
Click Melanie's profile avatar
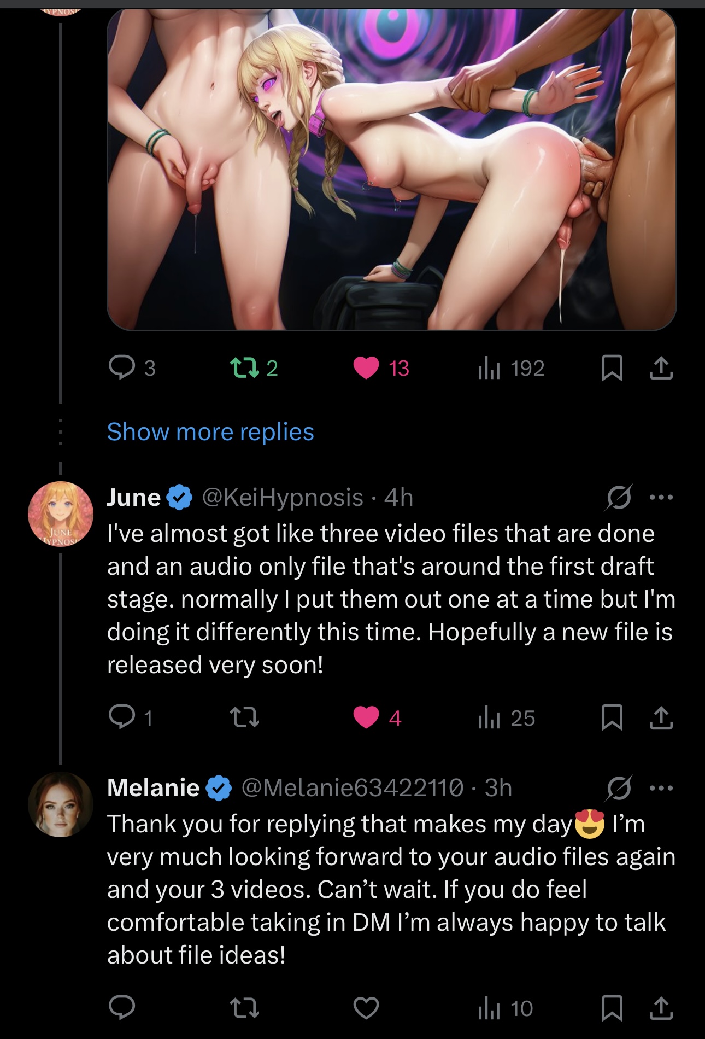click(60, 804)
